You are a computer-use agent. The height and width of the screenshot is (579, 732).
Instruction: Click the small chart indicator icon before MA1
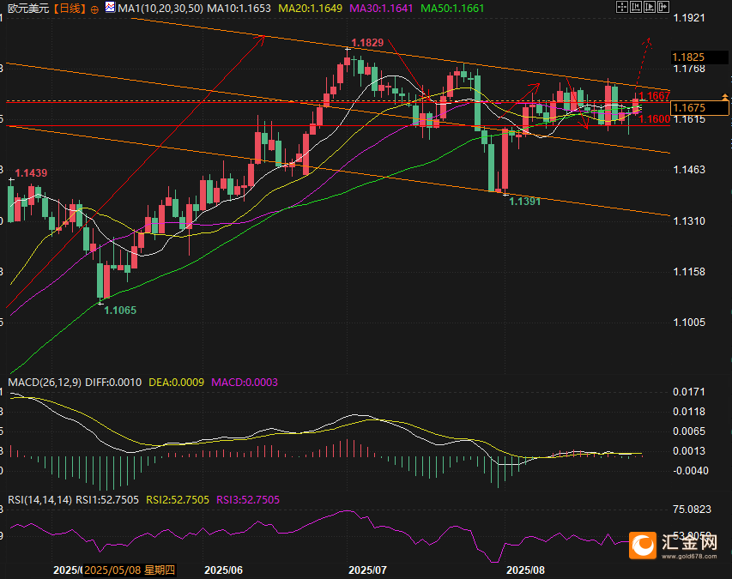click(110, 7)
